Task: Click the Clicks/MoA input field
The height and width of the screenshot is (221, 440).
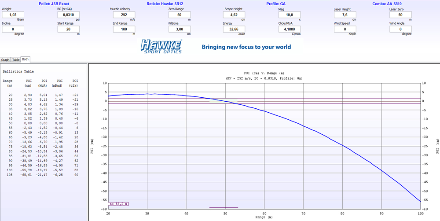Action: click(290, 29)
